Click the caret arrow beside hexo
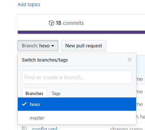This screenshot has width=145, height=130. (53, 46)
